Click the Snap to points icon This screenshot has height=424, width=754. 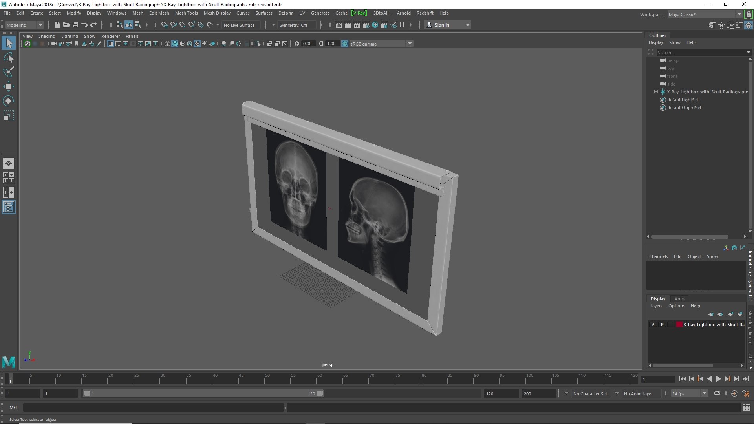pos(182,25)
